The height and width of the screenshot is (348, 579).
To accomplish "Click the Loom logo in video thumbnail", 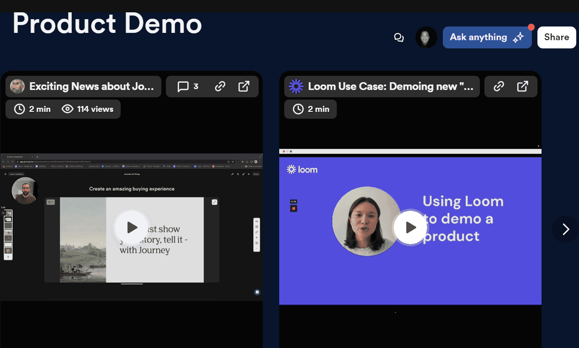I will click(x=302, y=169).
